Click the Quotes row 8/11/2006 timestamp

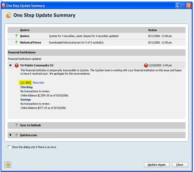pyautogui.click(x=160, y=36)
